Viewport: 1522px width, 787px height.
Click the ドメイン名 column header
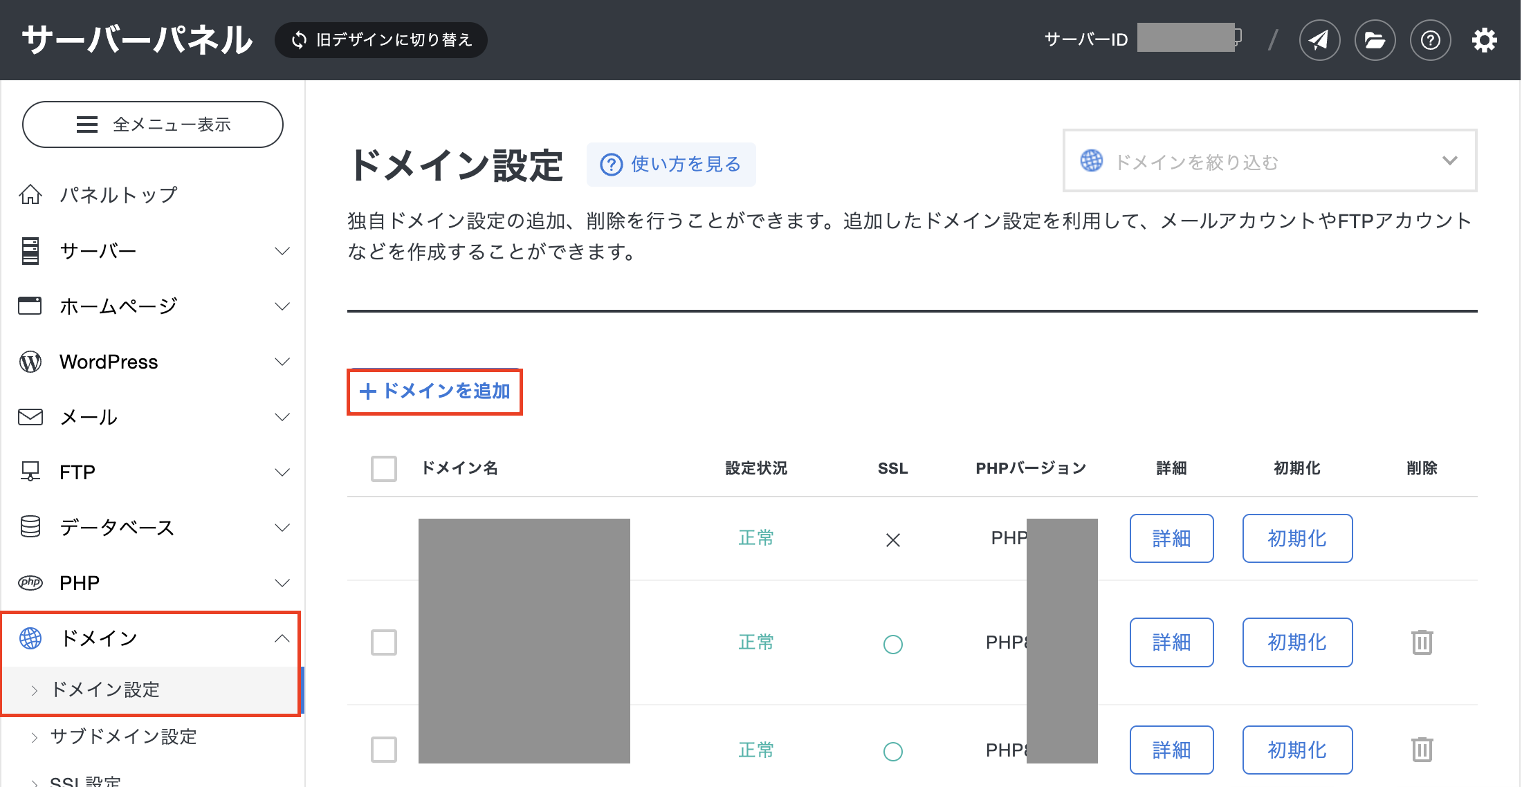[460, 468]
